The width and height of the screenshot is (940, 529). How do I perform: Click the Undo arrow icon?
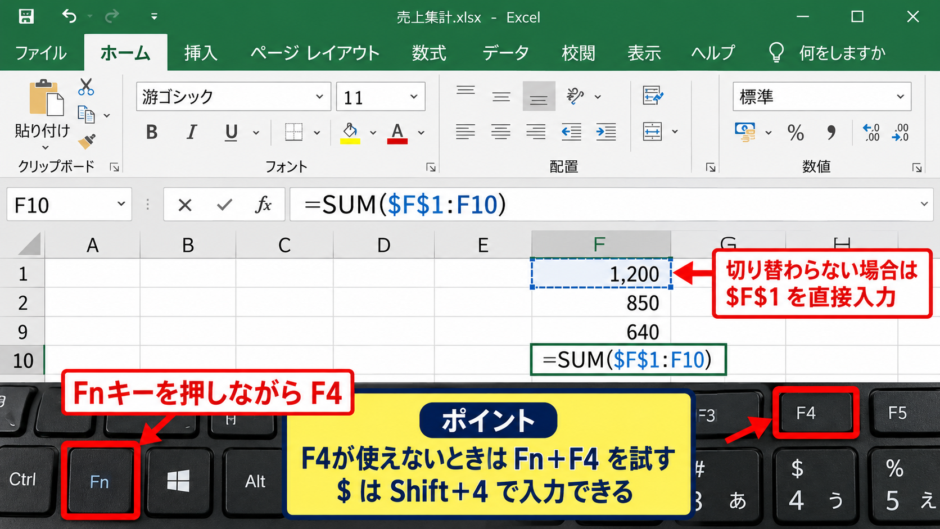[x=69, y=16]
